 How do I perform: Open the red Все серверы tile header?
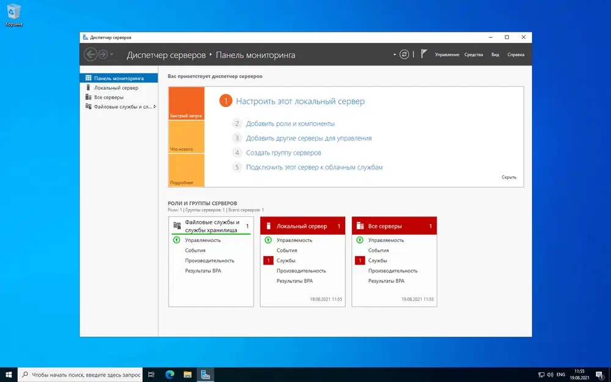coord(394,226)
